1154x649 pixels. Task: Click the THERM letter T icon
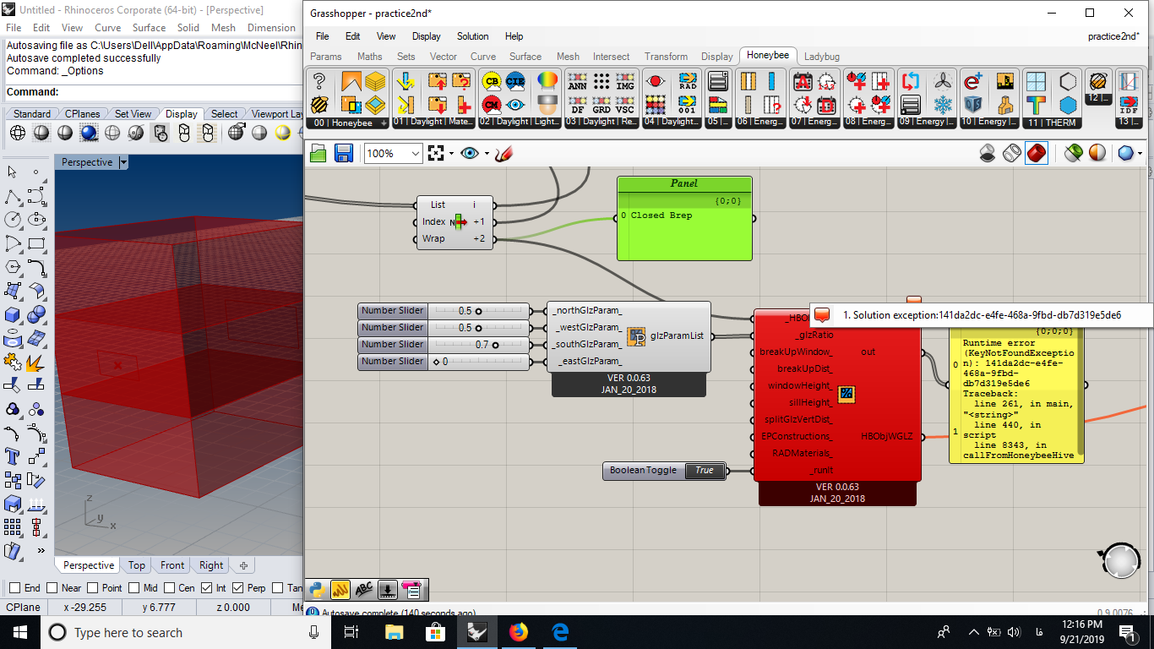pyautogui.click(x=1036, y=105)
